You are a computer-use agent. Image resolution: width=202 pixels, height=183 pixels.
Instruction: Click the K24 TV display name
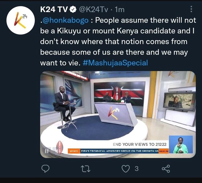pos(54,10)
